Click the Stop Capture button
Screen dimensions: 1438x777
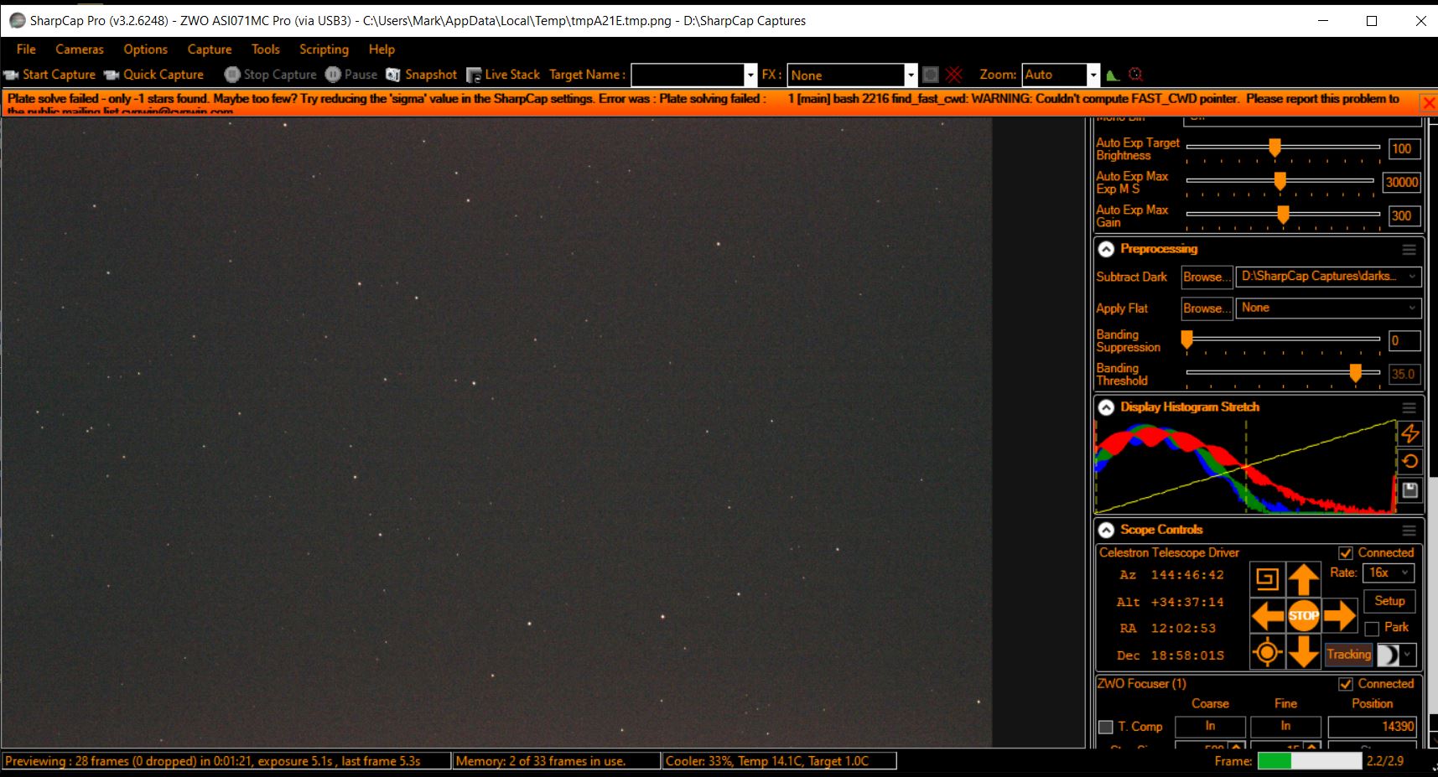click(x=271, y=75)
